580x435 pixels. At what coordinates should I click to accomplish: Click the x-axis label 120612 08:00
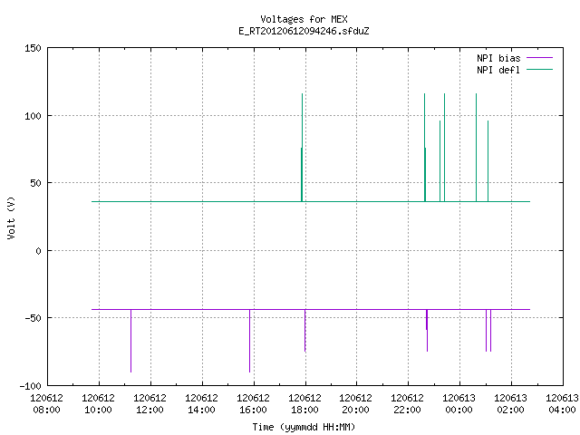[46, 404]
